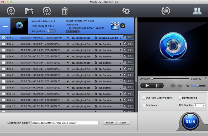Click the globe update icon
208x136 pixels.
165,11
